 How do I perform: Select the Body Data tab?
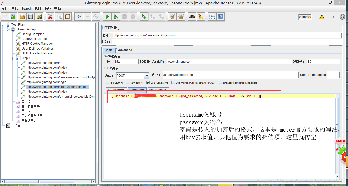tap(137, 90)
